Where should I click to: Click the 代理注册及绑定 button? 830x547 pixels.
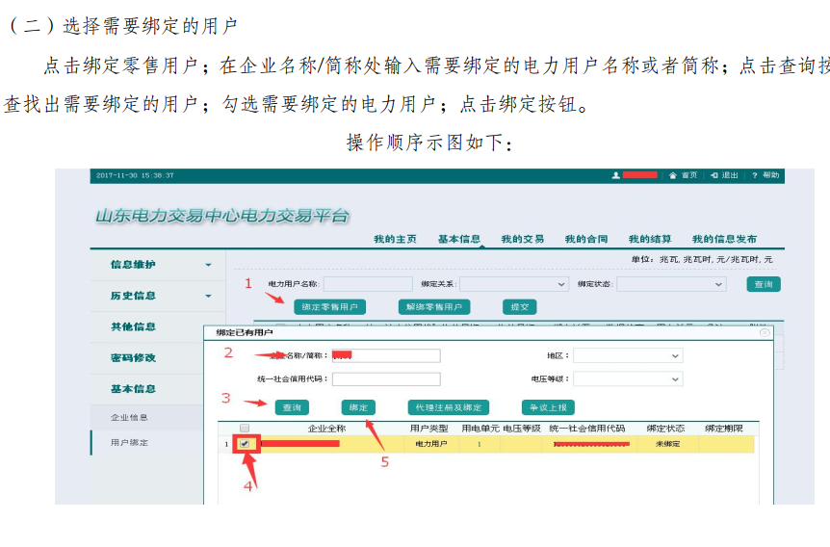point(449,407)
